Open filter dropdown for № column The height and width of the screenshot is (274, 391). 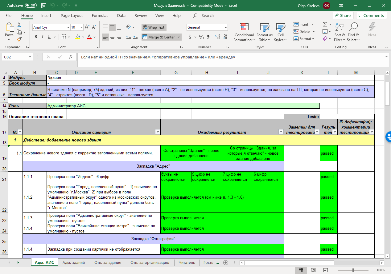point(20,132)
